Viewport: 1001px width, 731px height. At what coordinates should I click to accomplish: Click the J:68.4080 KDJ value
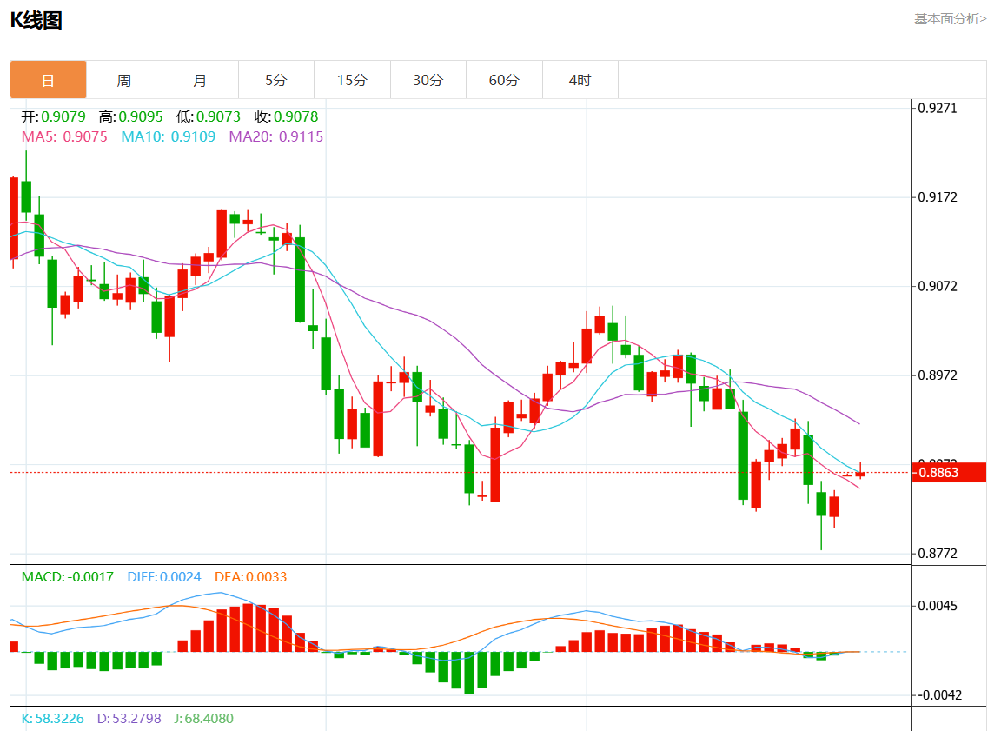pyautogui.click(x=203, y=718)
